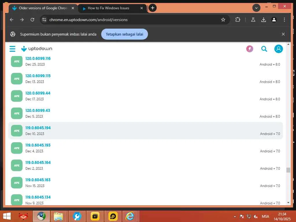Dismiss the default browser infobar
The image size is (296, 222).
pos(283,34)
